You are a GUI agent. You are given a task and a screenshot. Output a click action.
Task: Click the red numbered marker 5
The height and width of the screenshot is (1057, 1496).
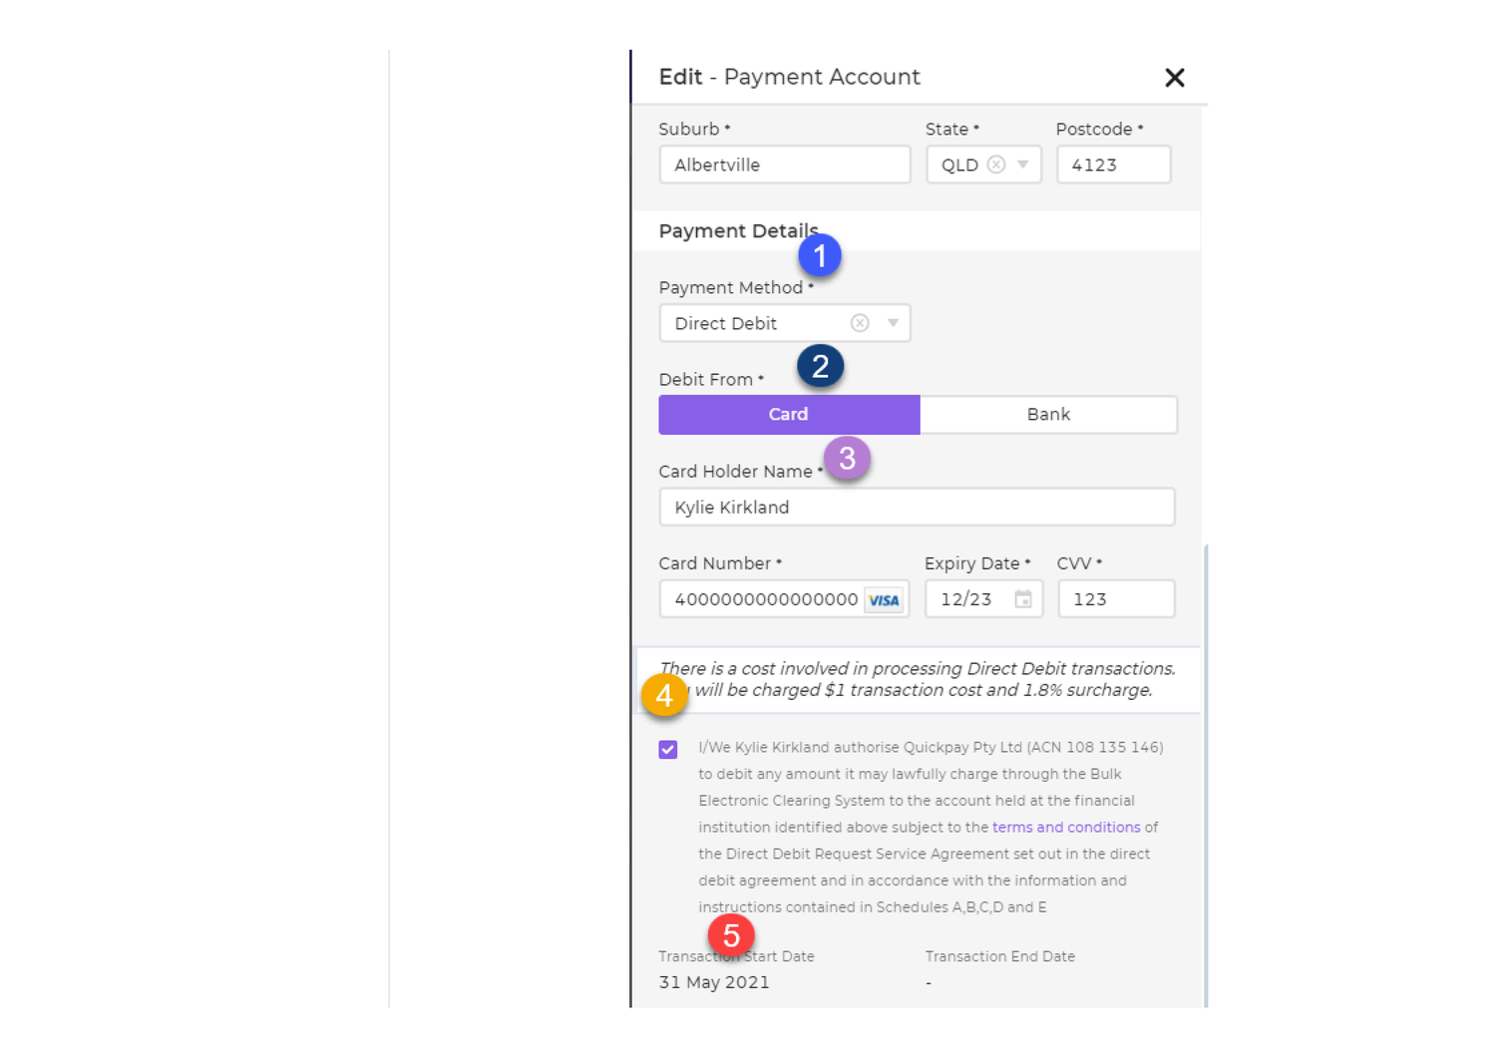pyautogui.click(x=733, y=935)
